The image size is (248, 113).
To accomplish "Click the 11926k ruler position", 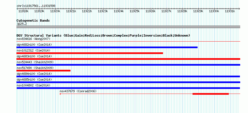I will pos(150,11).
